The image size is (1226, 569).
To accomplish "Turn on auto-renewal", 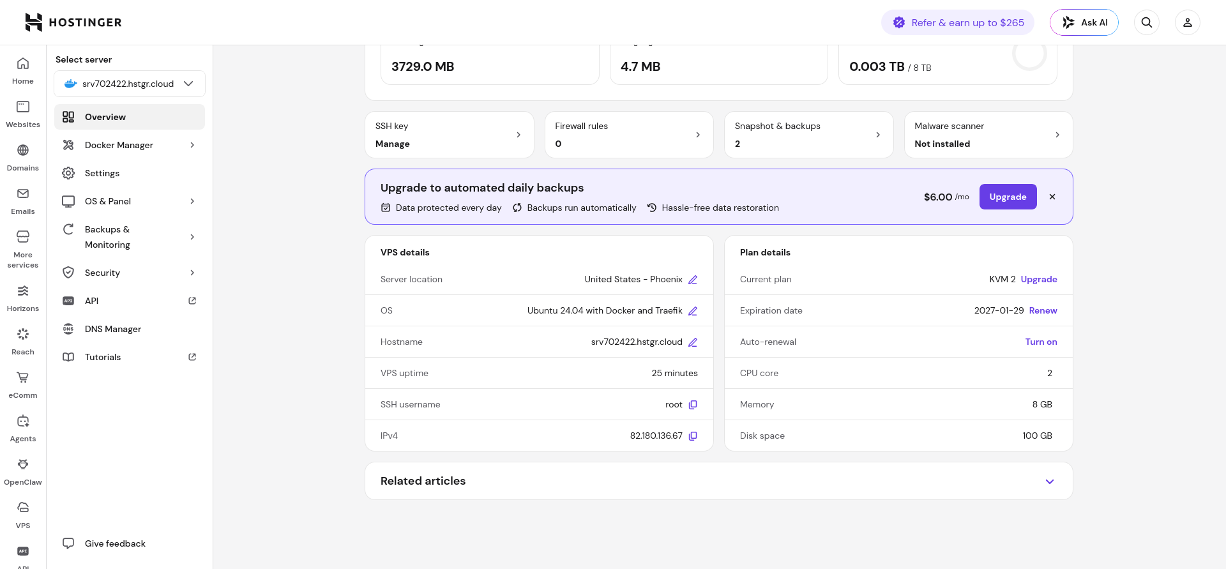I will pyautogui.click(x=1041, y=342).
